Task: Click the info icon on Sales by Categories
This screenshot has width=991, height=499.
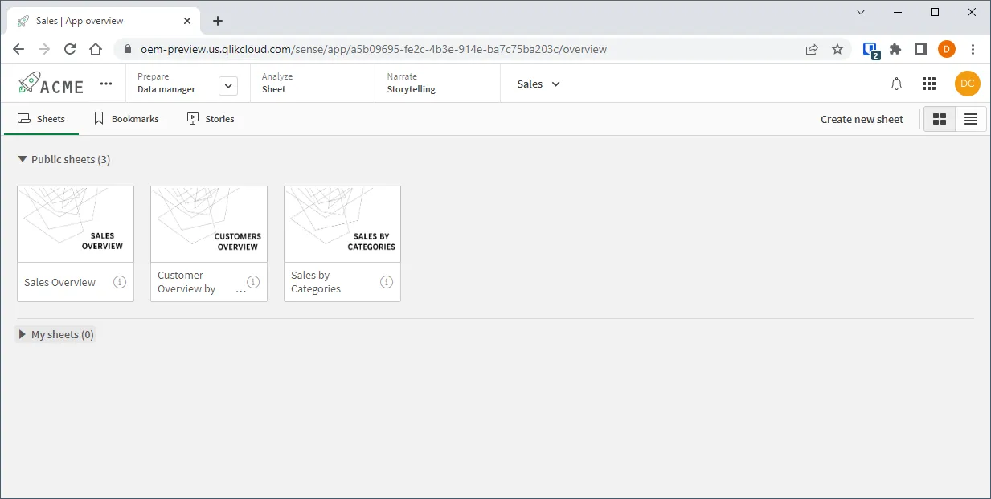Action: click(386, 282)
